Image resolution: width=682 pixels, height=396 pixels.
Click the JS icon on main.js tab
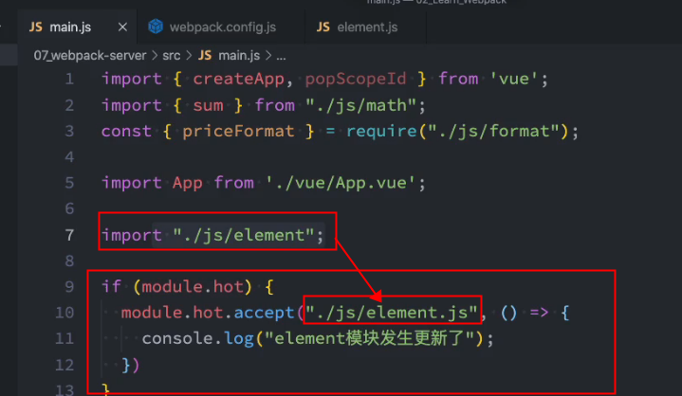(36, 27)
